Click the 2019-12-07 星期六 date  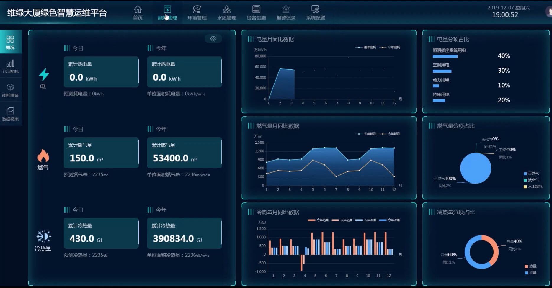(508, 8)
